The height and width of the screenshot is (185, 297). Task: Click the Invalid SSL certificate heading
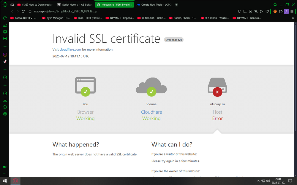click(106, 38)
